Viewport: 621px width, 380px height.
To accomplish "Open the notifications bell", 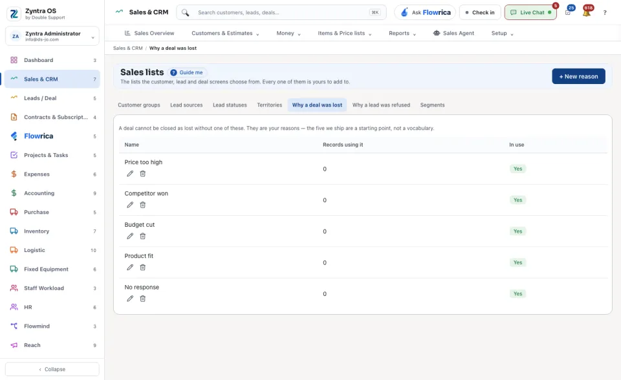I will [587, 12].
